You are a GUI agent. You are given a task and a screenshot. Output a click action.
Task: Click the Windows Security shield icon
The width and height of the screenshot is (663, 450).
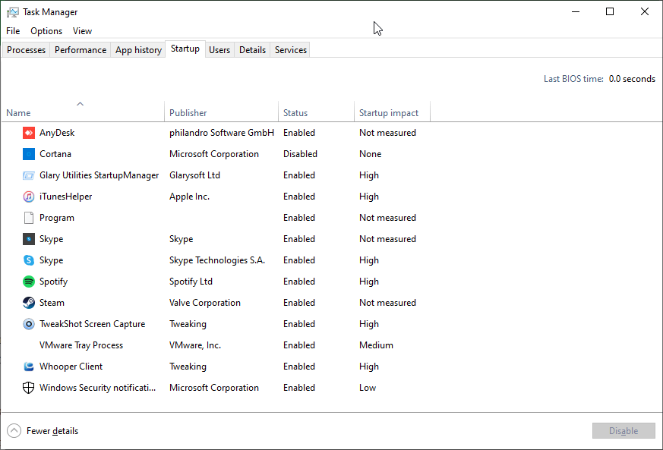(28, 388)
